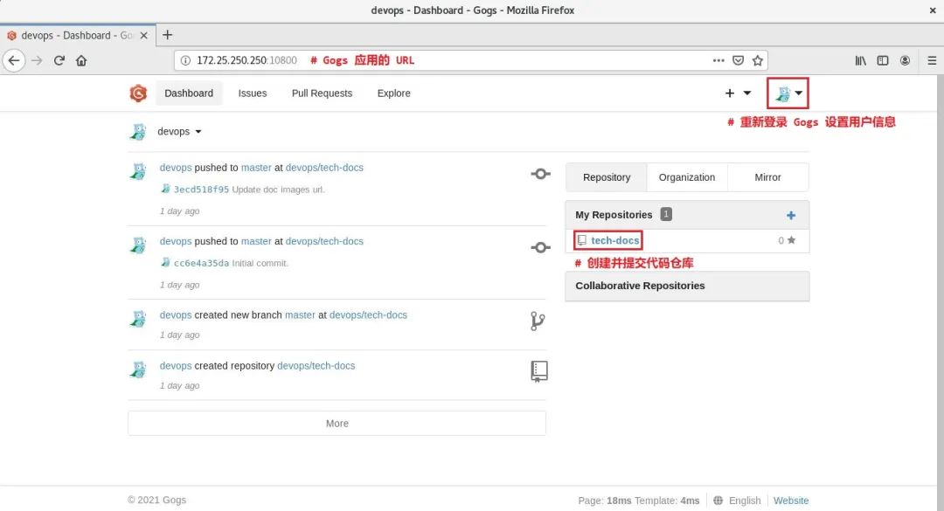Screen dimensions: 944x511
Task: Switch to the Mirror tab
Action: [767, 177]
